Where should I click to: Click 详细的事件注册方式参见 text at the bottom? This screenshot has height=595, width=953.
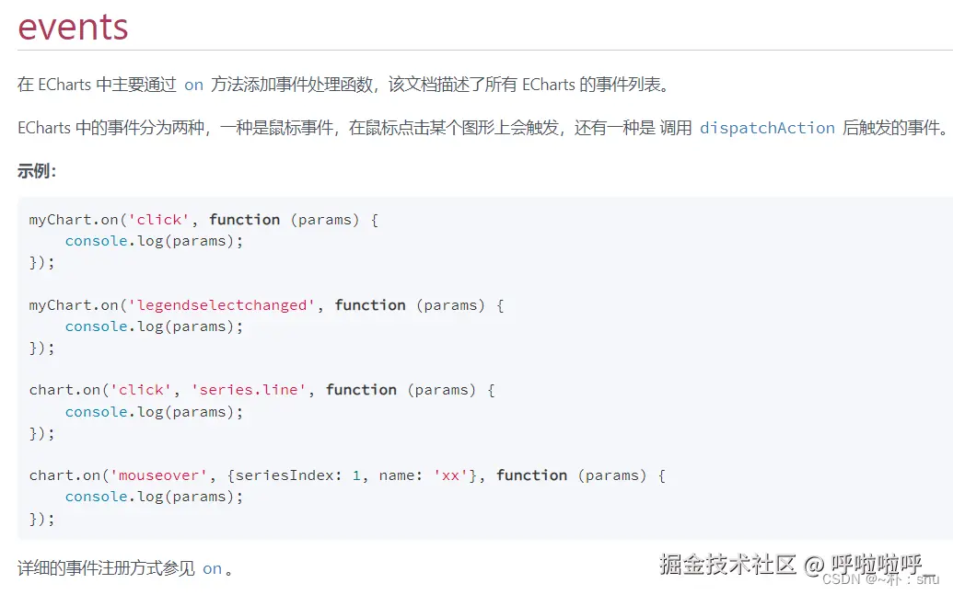[106, 568]
